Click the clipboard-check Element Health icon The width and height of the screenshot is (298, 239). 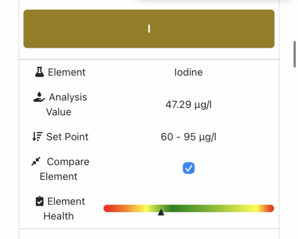click(40, 201)
